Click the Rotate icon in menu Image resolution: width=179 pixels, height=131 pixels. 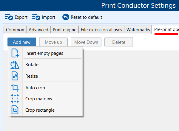(x=15, y=65)
